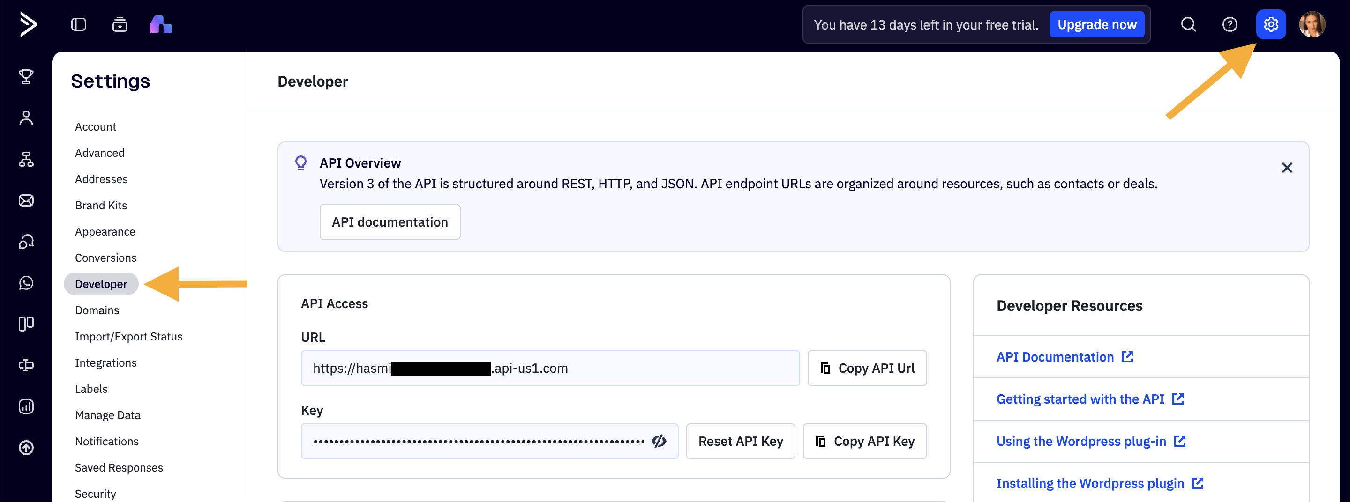The height and width of the screenshot is (502, 1350).
Task: Open Using the Wordpress plug-in link
Action: tap(1091, 441)
